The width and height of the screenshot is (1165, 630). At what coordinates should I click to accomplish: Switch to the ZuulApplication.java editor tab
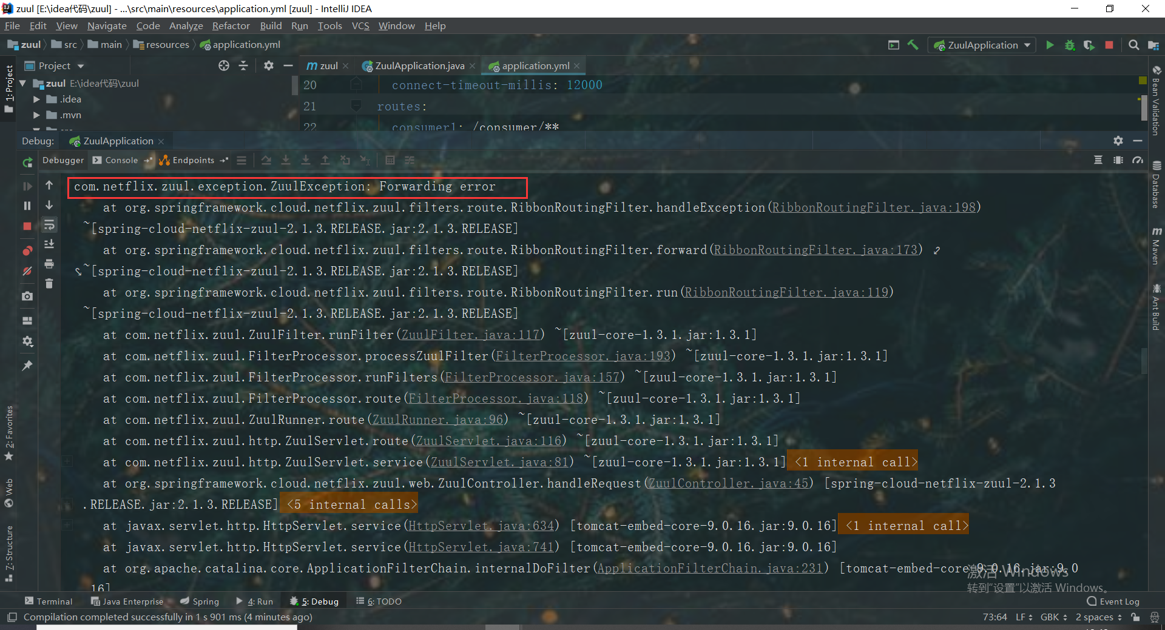point(417,65)
